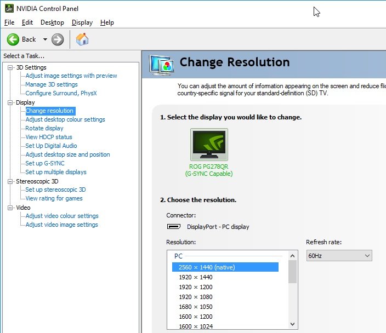Screen dimensions: 386x333
Task: Open the Home page icon
Action: click(82, 39)
